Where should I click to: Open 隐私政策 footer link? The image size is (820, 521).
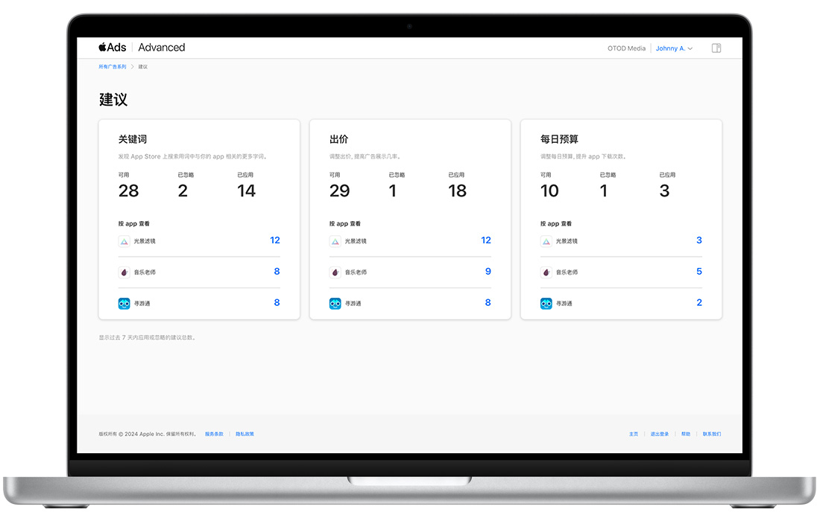(x=245, y=434)
